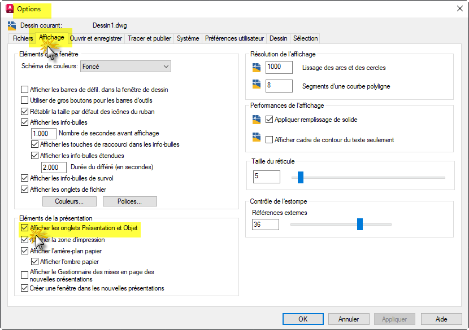Open the Préférences utilisateur tab

[234, 38]
